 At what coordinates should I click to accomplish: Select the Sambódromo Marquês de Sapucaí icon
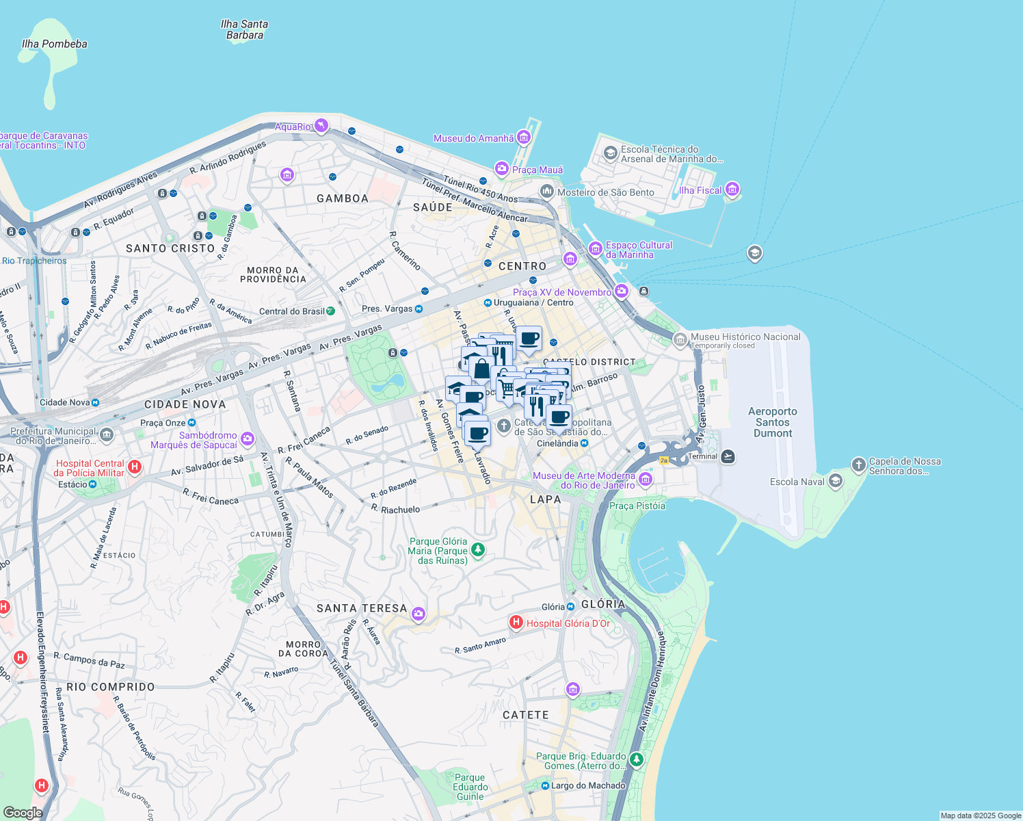(x=248, y=437)
